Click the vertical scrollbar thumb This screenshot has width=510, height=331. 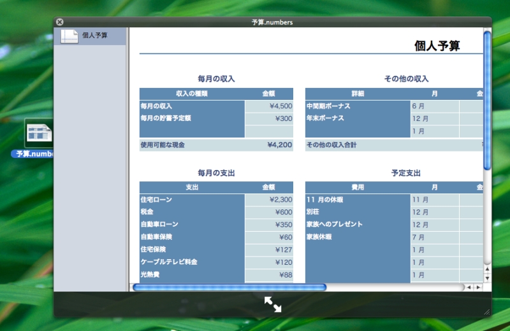point(488,95)
